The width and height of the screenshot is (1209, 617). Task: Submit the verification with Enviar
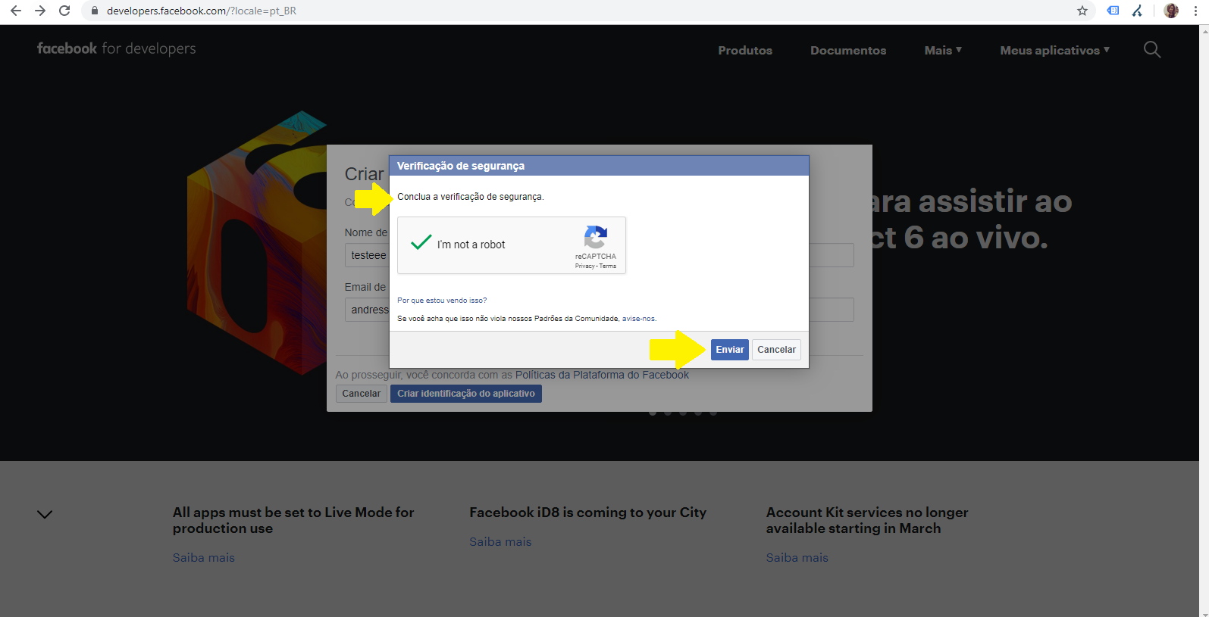point(730,350)
